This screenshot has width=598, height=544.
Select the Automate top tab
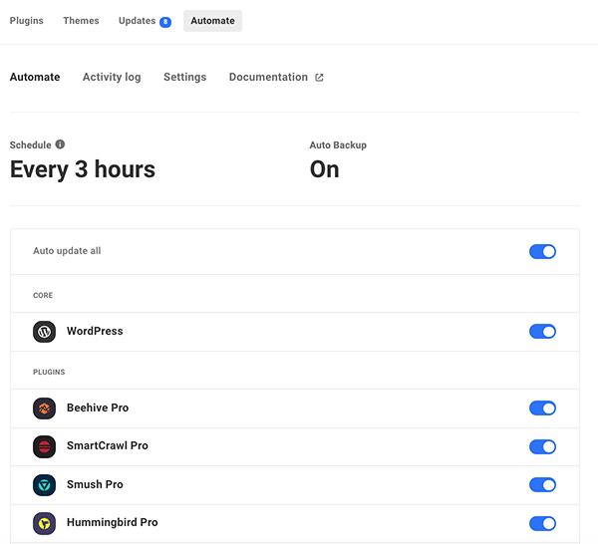click(212, 21)
